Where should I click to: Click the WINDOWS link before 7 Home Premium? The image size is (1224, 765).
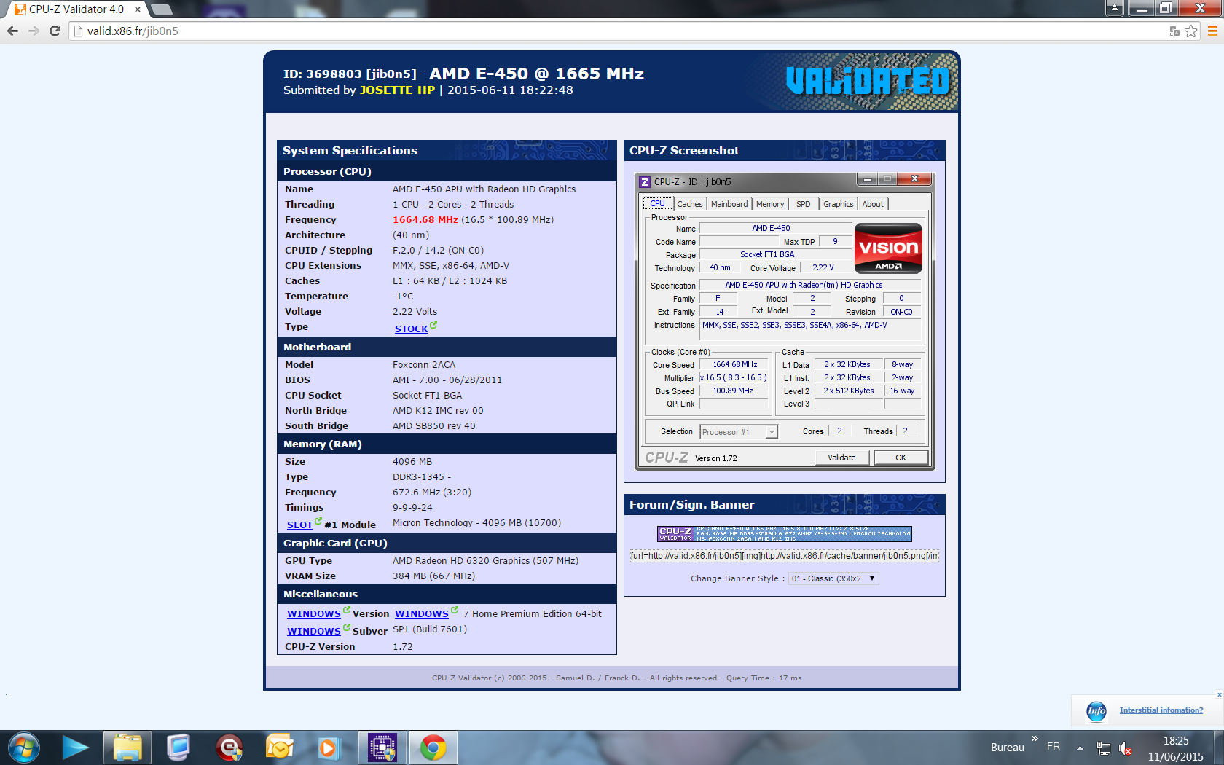(421, 613)
